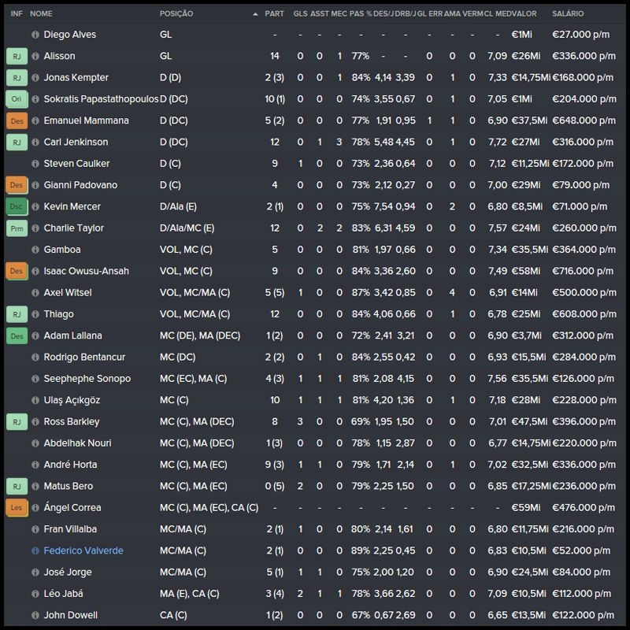Screen dimensions: 630x630
Task: Click the info icon beside Diego Alves
Action: click(35, 35)
